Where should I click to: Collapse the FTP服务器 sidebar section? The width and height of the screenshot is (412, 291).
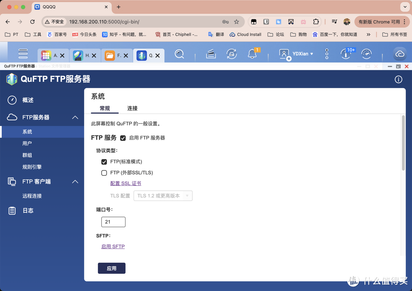75,118
